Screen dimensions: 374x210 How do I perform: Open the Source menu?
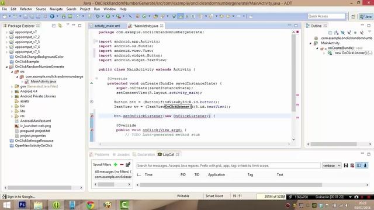click(x=41, y=9)
